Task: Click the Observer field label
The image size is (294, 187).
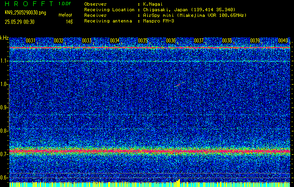Action: click(95, 4)
